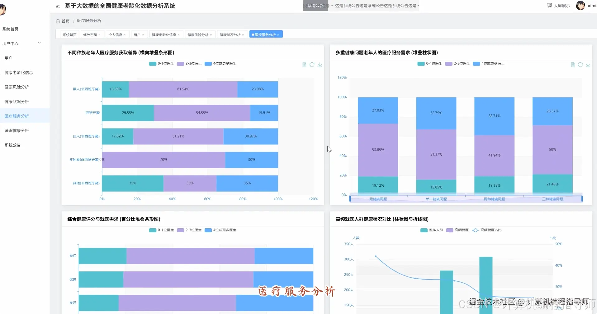
Task: Click the 50% segment of 三种健康问题 column
Action: click(552, 150)
